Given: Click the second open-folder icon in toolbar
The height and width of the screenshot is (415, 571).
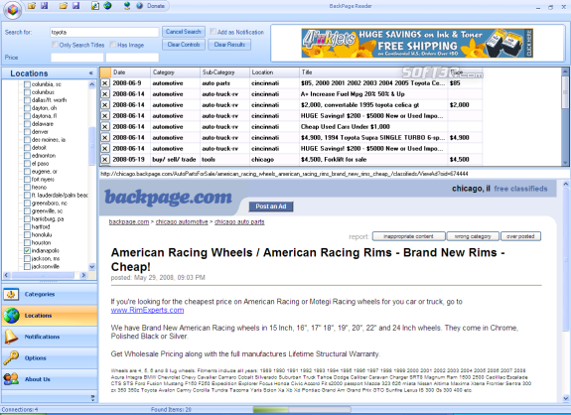Looking at the screenshot, I should point(64,6).
